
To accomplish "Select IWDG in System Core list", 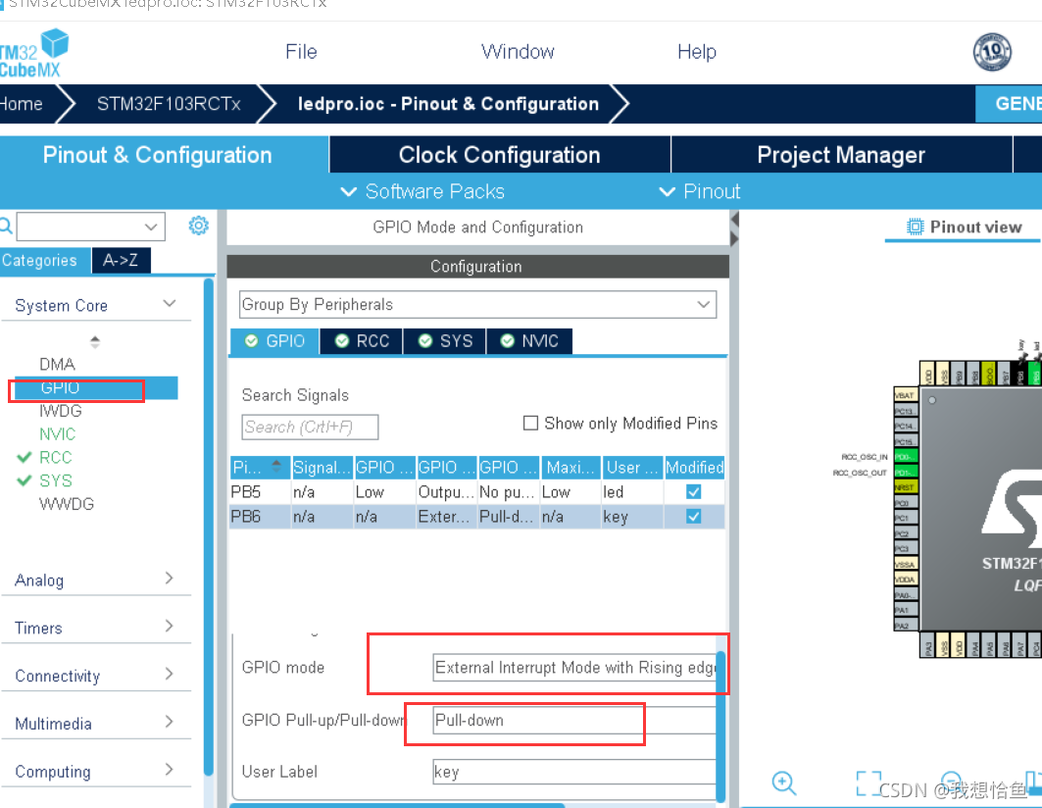I will click(61, 411).
